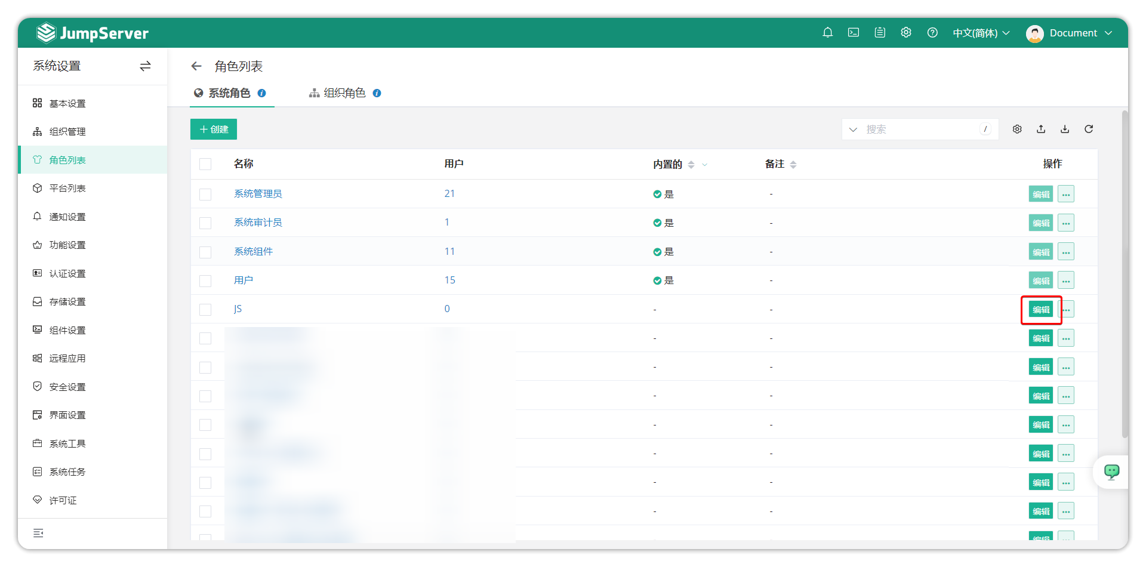This screenshot has width=1146, height=561.
Task: Open the 系统管理员 role link
Action: click(x=258, y=194)
